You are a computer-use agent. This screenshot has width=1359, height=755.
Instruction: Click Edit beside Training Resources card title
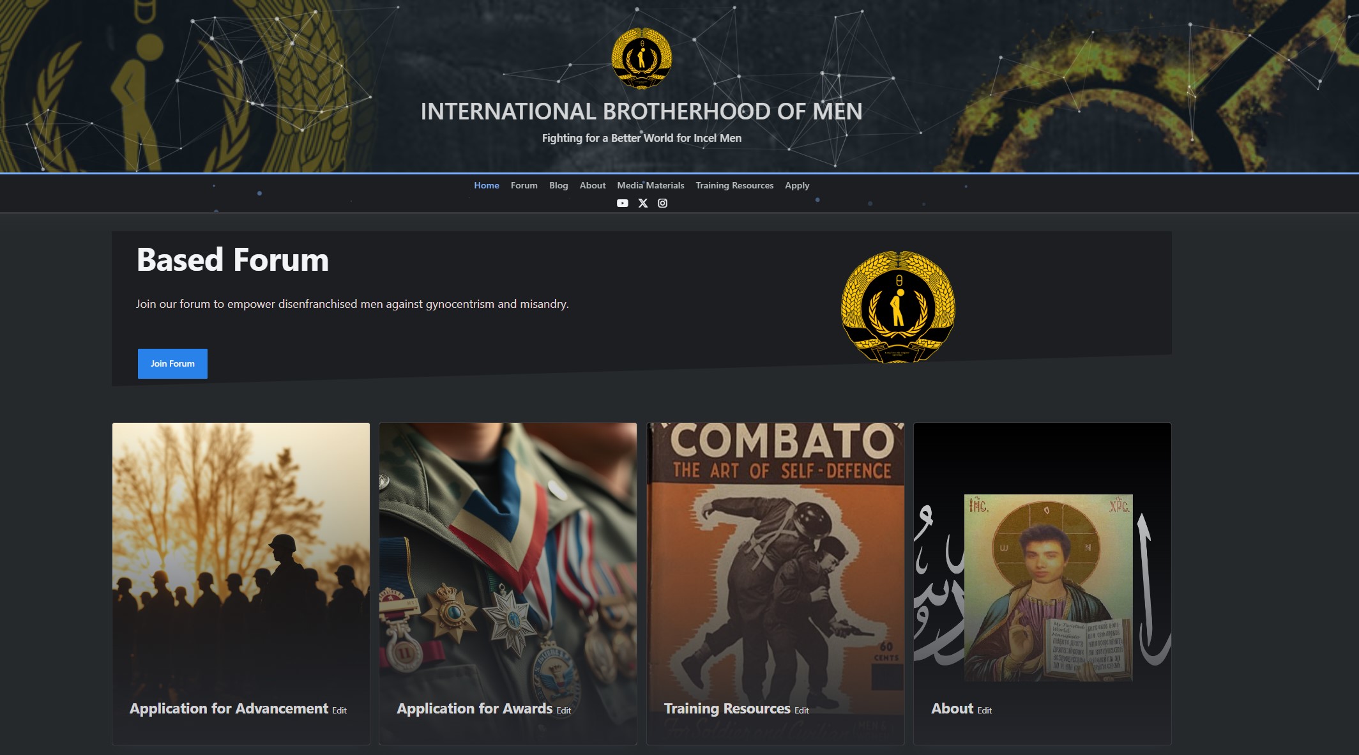[x=801, y=710]
